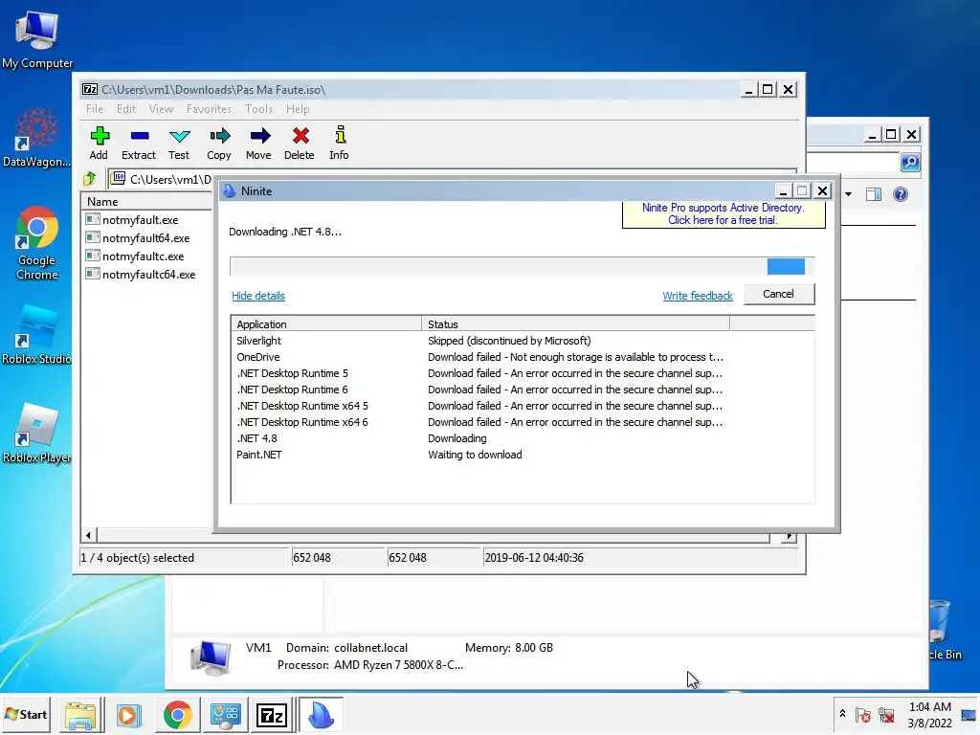Open Windows Media Player taskbar icon
This screenshot has height=735, width=980.
pyautogui.click(x=129, y=715)
